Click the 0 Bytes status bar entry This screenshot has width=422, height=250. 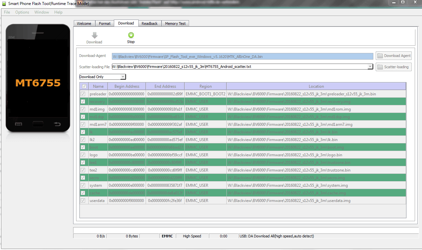[x=122, y=236]
